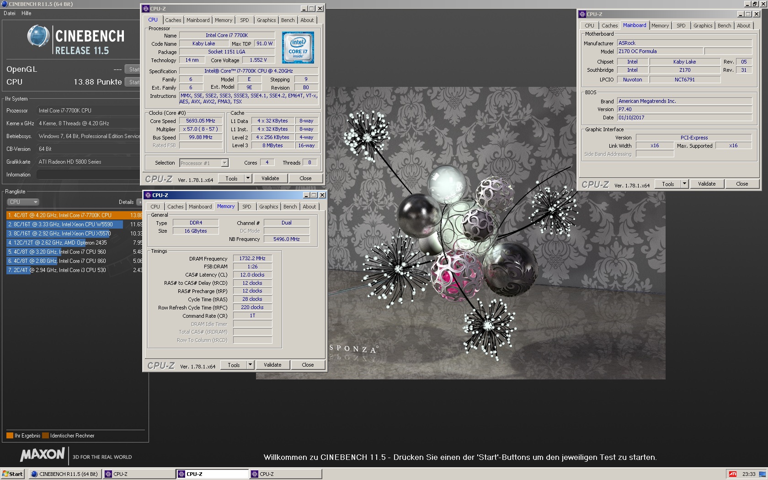Open SPD tab in top CPU-Z CPU window
The image size is (768, 480).
[245, 20]
